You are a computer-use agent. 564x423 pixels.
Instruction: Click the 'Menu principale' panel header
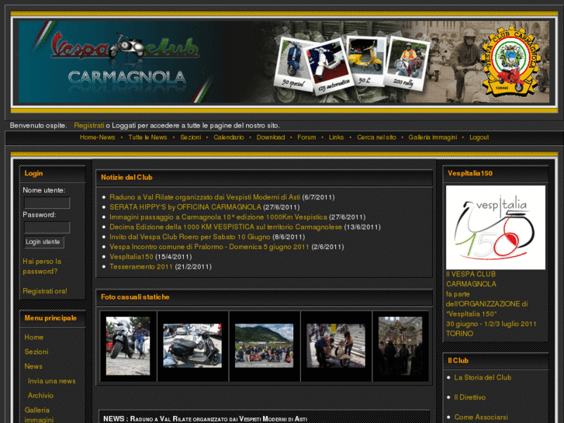[x=53, y=318]
